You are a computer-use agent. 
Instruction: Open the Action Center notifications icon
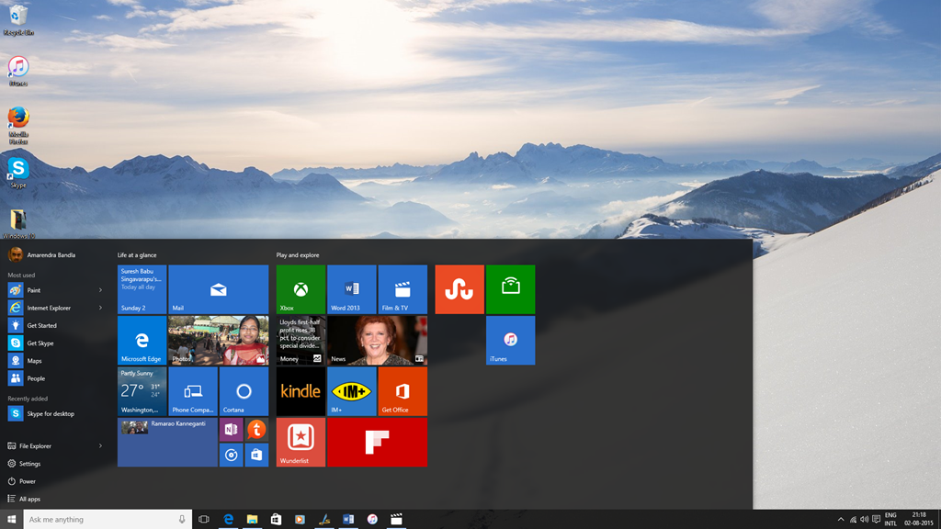pos(876,520)
